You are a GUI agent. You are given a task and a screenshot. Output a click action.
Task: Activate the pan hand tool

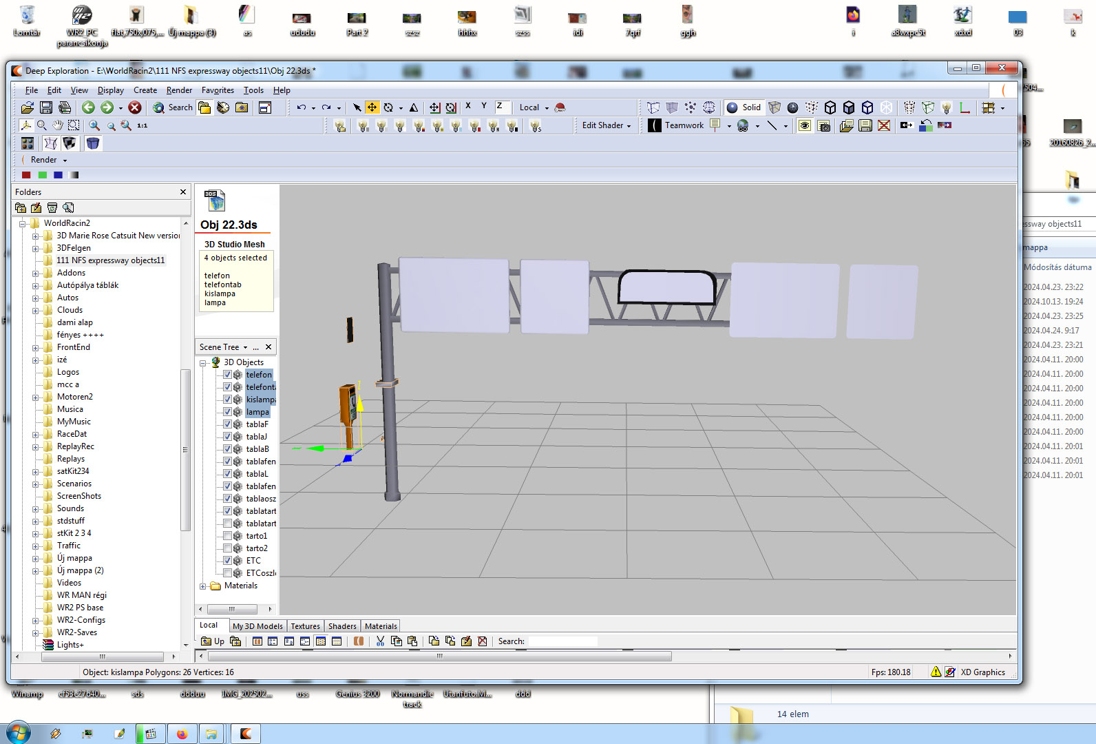point(58,125)
